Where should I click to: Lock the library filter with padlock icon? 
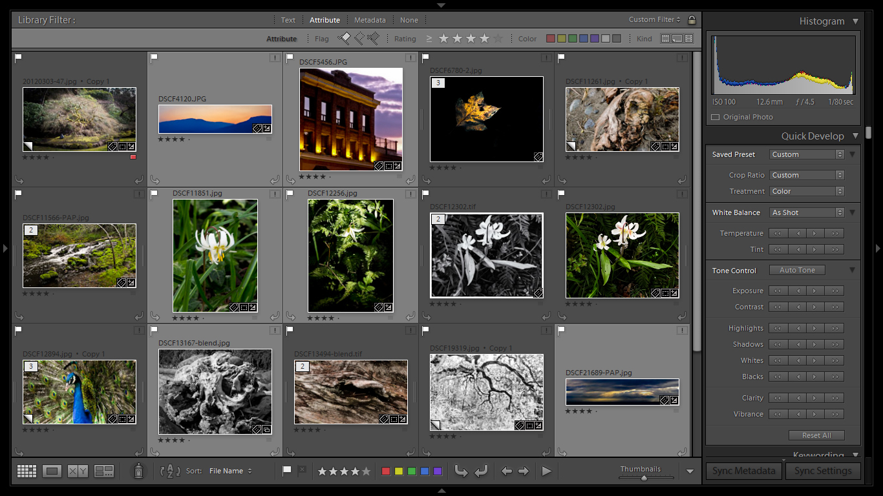pyautogui.click(x=692, y=20)
